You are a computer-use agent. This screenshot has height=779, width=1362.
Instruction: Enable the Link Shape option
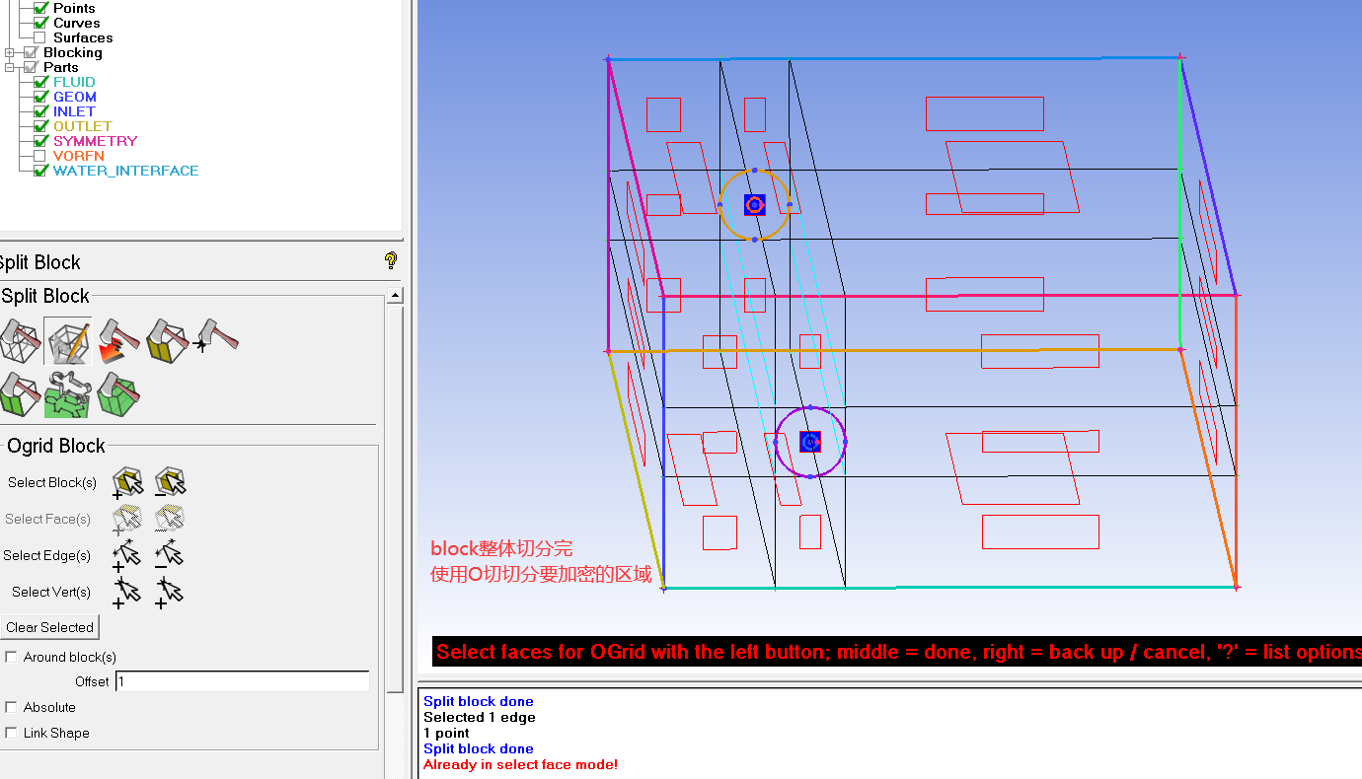(12, 733)
